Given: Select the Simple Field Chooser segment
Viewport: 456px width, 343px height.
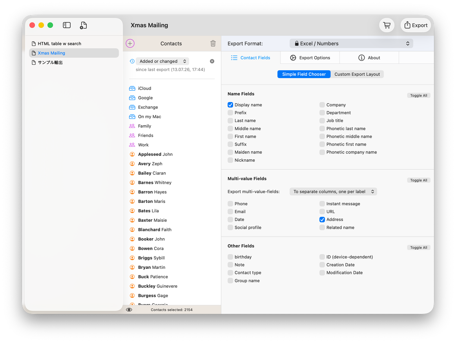Looking at the screenshot, I should (x=304, y=74).
